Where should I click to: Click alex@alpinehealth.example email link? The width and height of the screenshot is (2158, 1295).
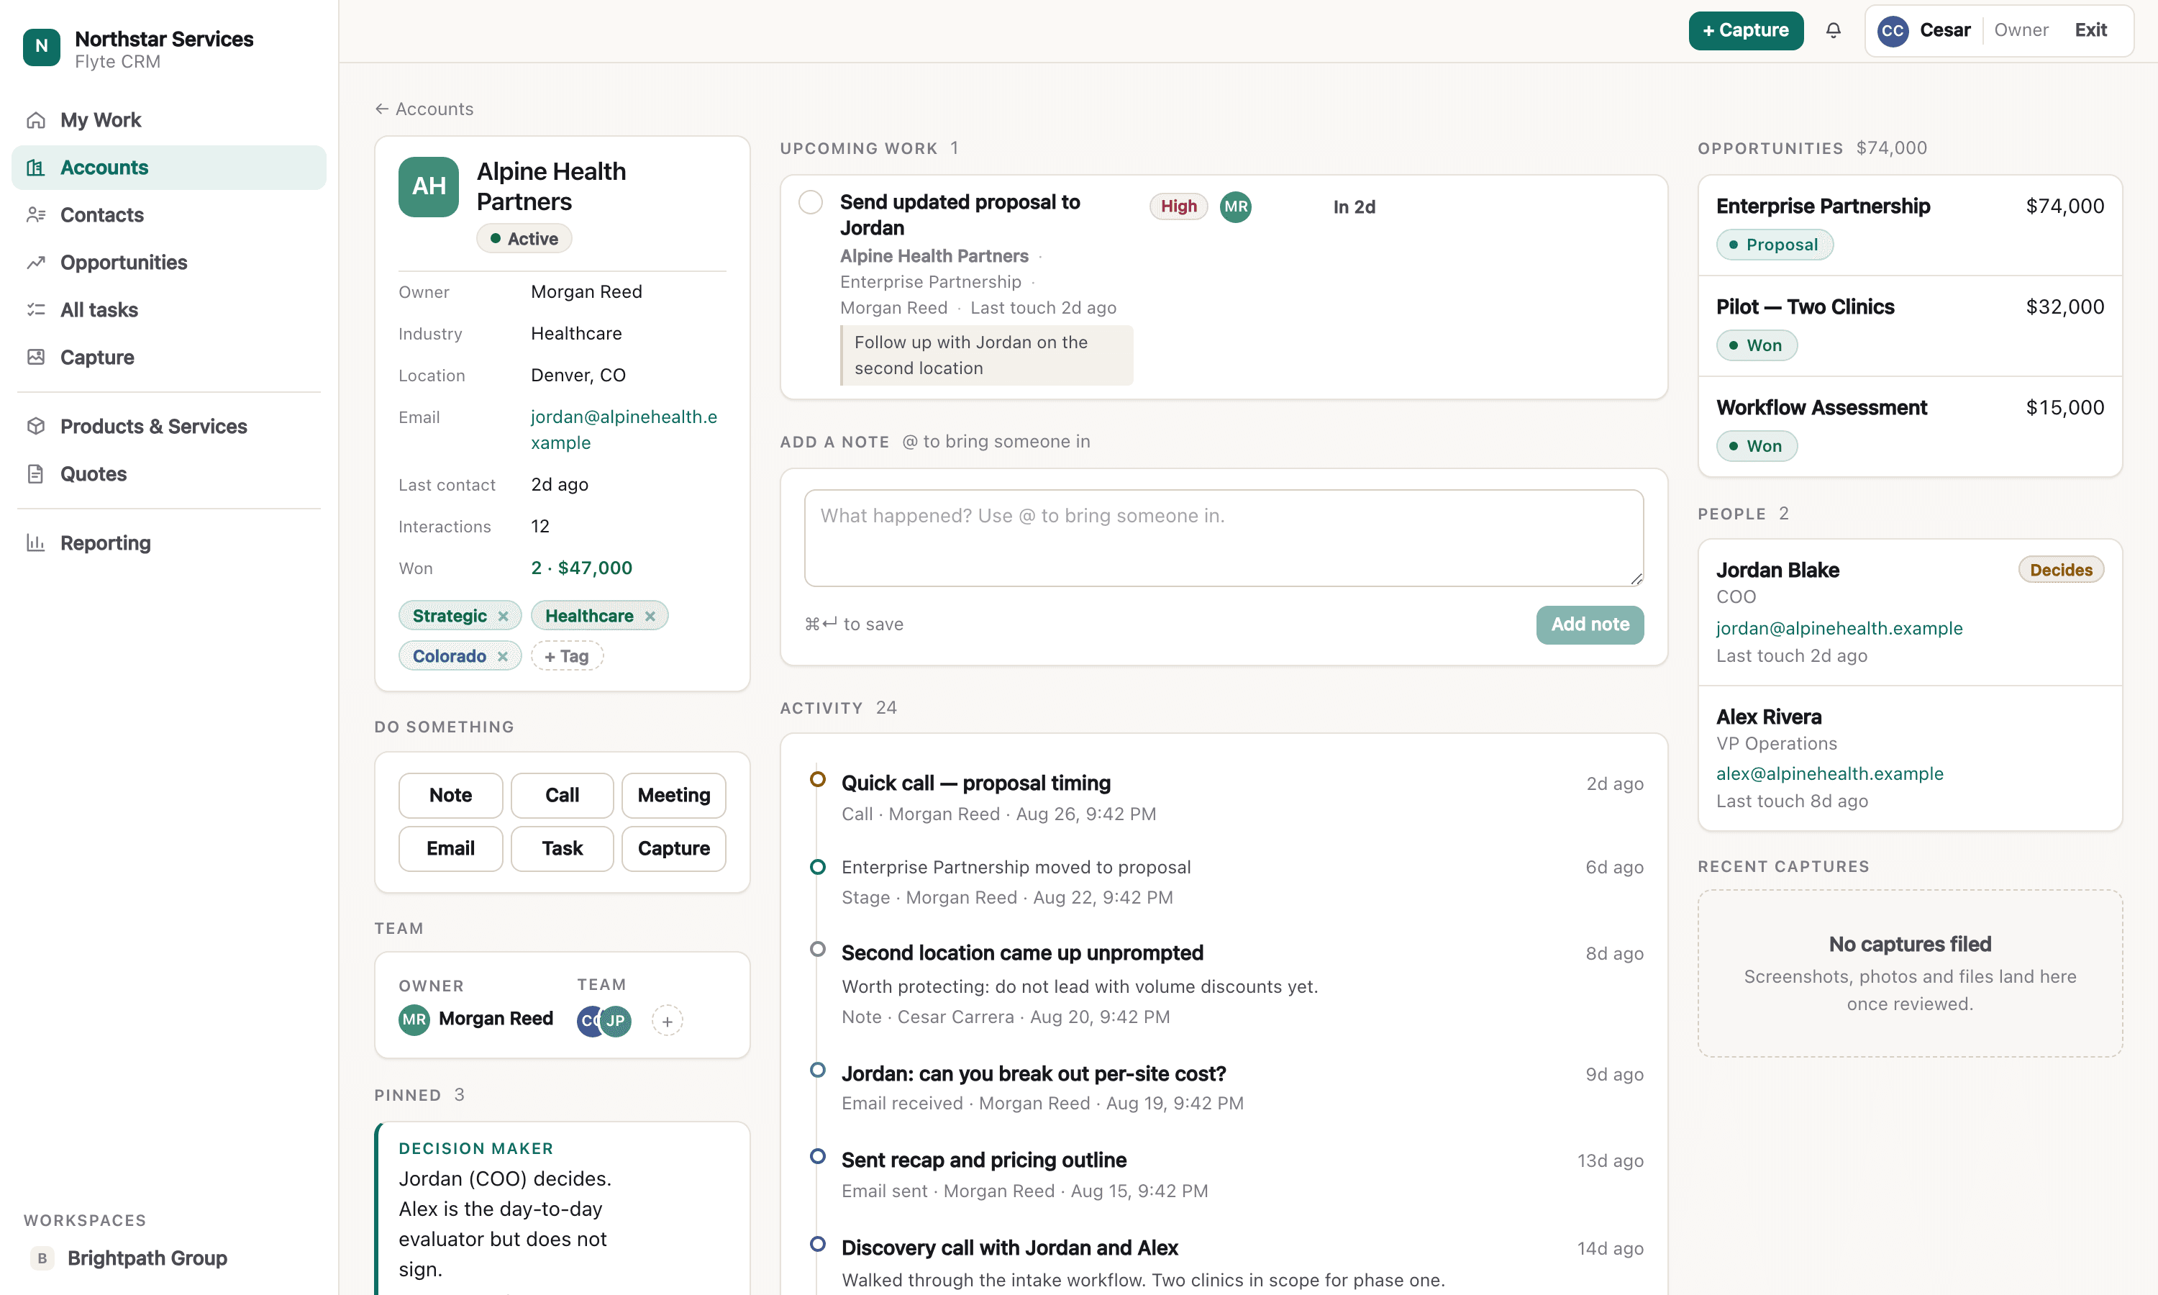tap(1829, 774)
